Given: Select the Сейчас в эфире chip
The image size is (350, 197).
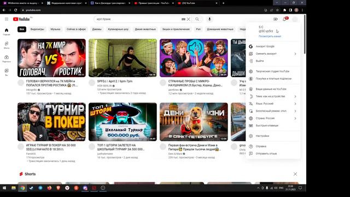Looking at the screenshot, I should point(76,29).
